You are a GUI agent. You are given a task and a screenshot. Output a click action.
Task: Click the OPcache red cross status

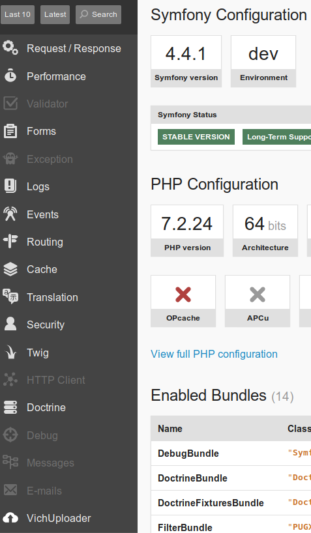pyautogui.click(x=183, y=295)
